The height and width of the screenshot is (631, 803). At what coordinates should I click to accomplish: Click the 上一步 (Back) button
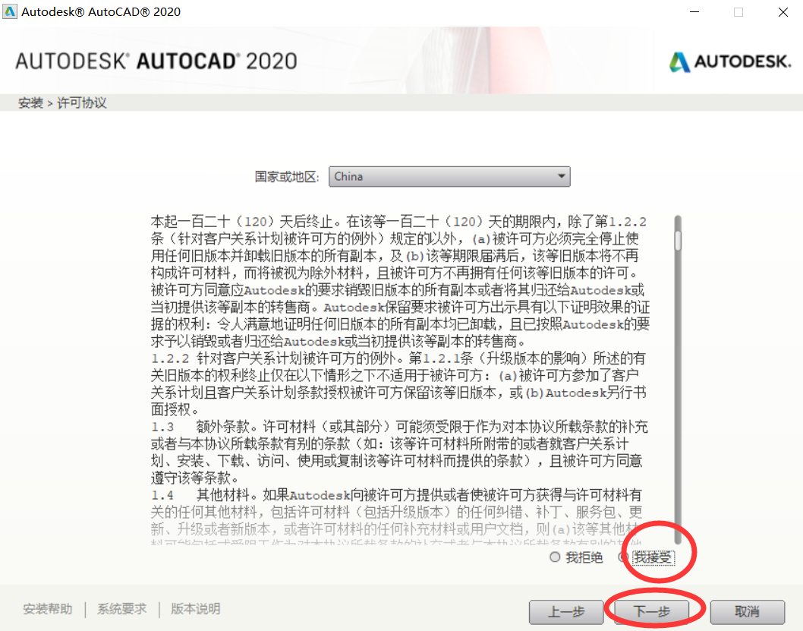pyautogui.click(x=566, y=611)
